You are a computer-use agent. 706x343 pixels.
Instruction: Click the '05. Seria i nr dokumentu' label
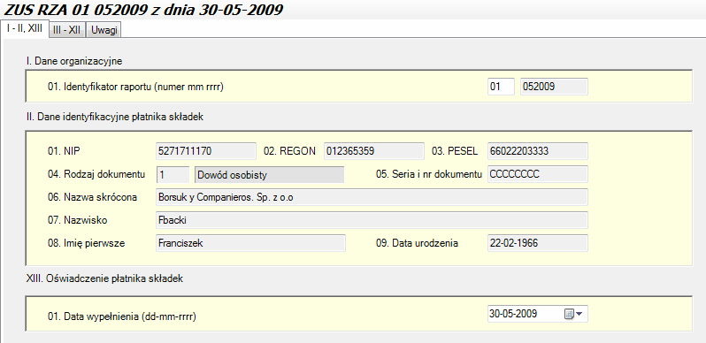point(429,174)
